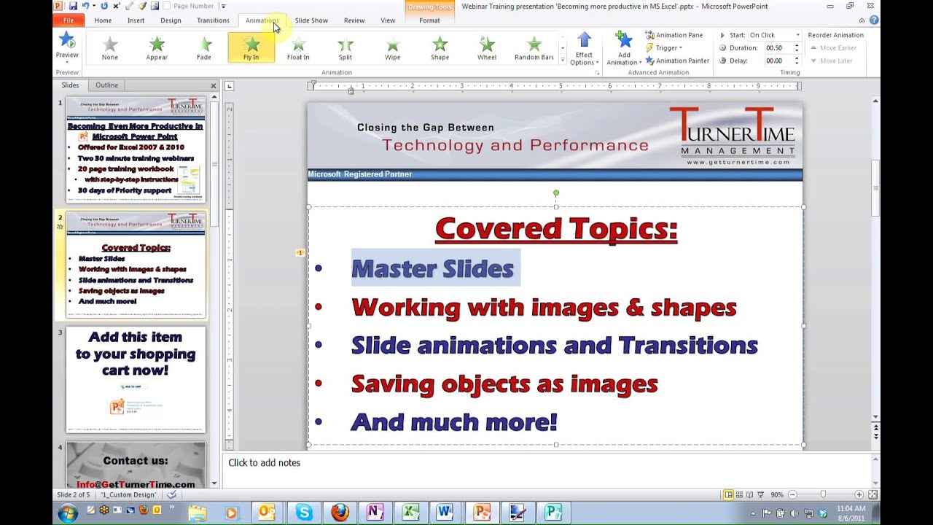Click 'Master Slides' bullet text

pyautogui.click(x=432, y=268)
